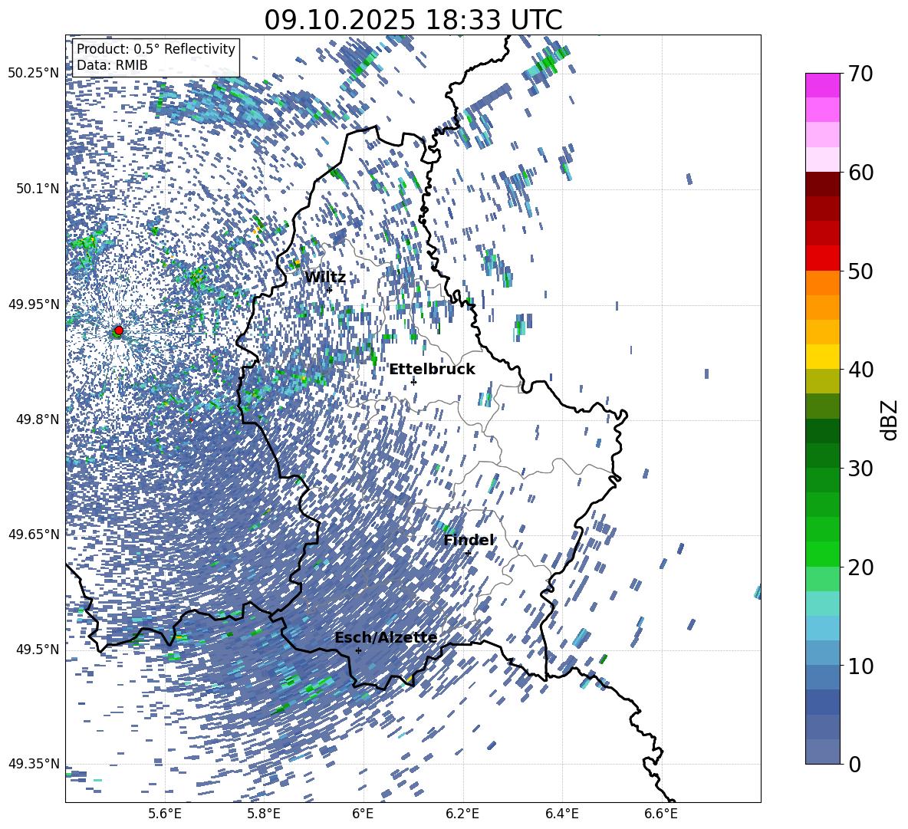Click the colorbar tick value 30
This screenshot has width=908, height=829.
[x=860, y=469]
